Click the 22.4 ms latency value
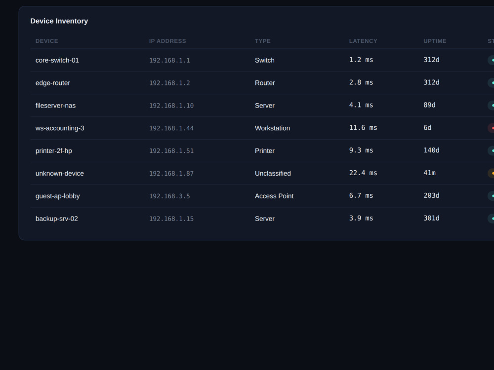 (x=363, y=173)
